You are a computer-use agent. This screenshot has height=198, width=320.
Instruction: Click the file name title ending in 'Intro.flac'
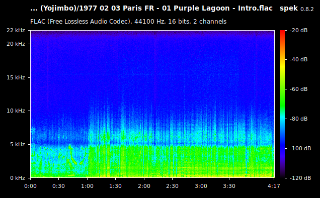tap(151, 9)
